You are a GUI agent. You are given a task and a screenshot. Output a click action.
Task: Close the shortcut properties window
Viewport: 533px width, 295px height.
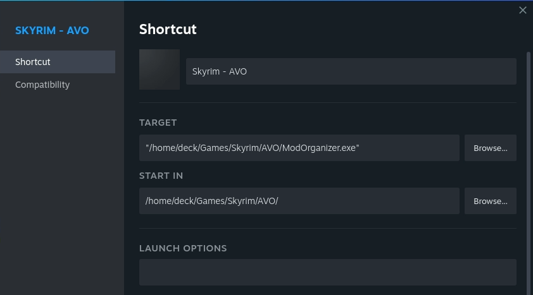523,10
